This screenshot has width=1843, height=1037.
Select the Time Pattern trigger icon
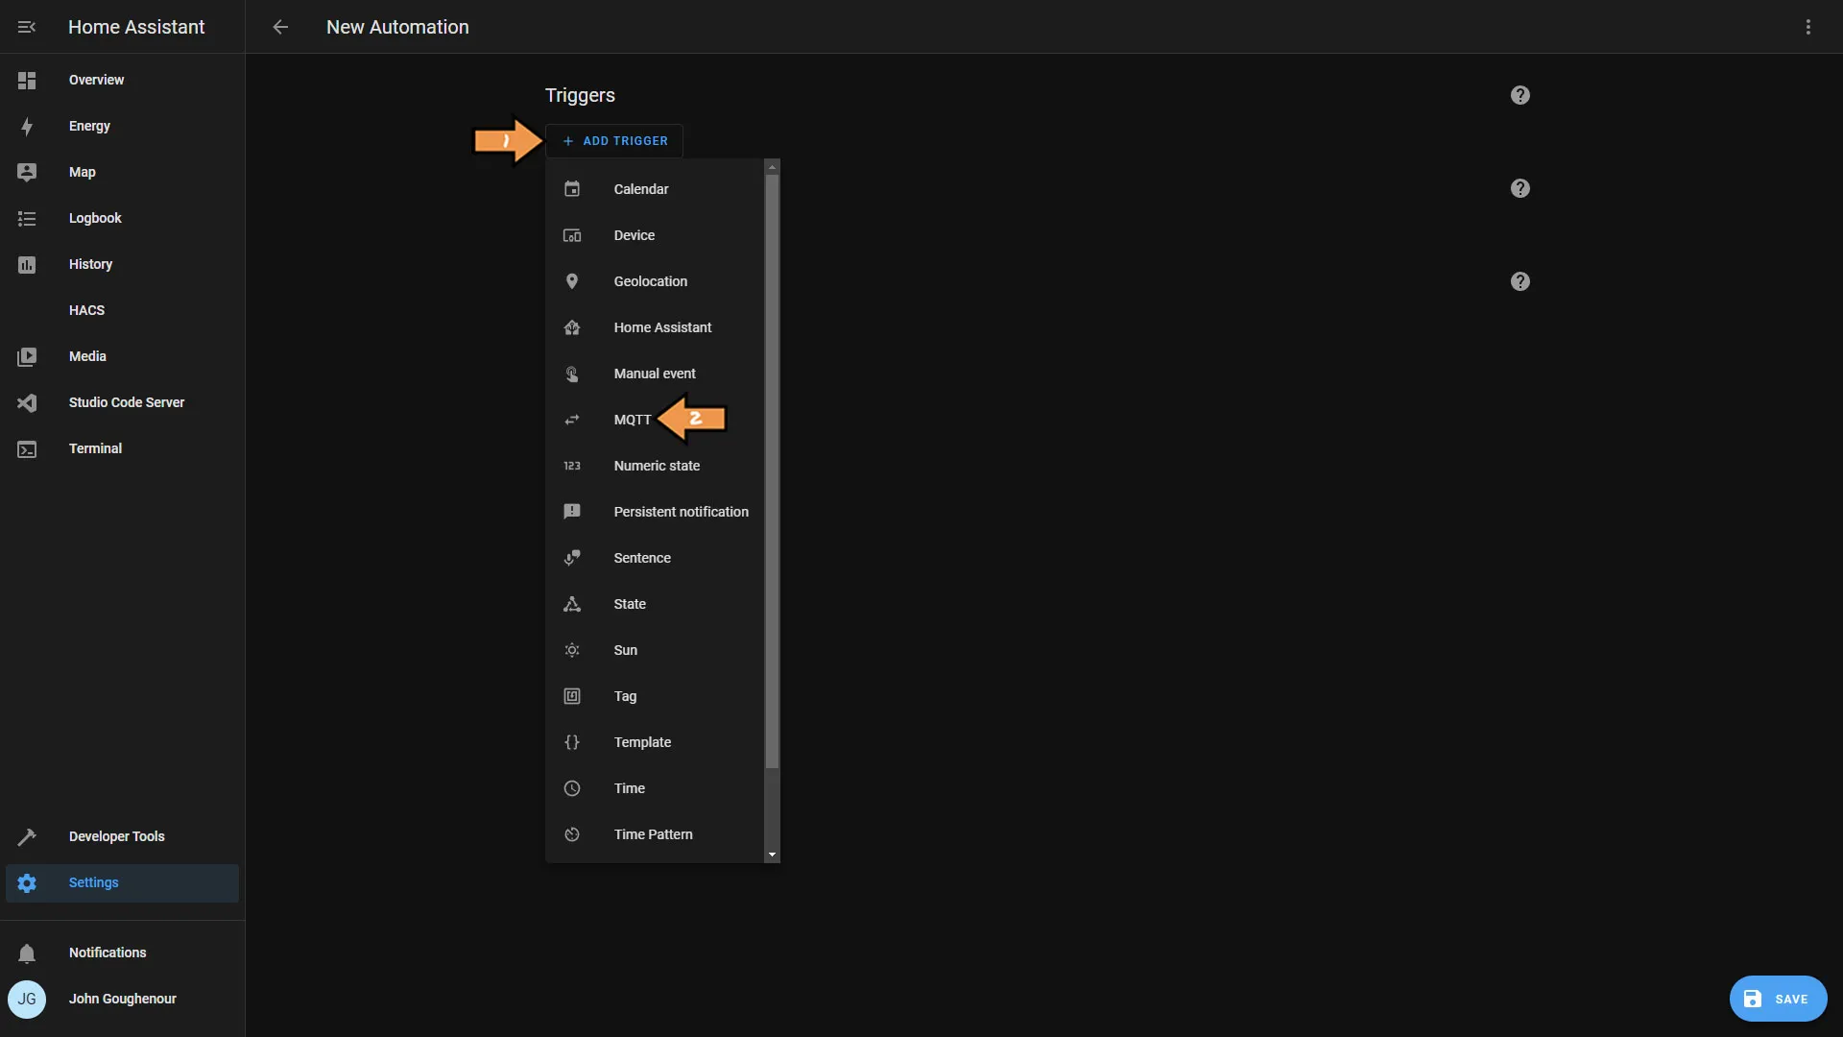click(x=572, y=834)
